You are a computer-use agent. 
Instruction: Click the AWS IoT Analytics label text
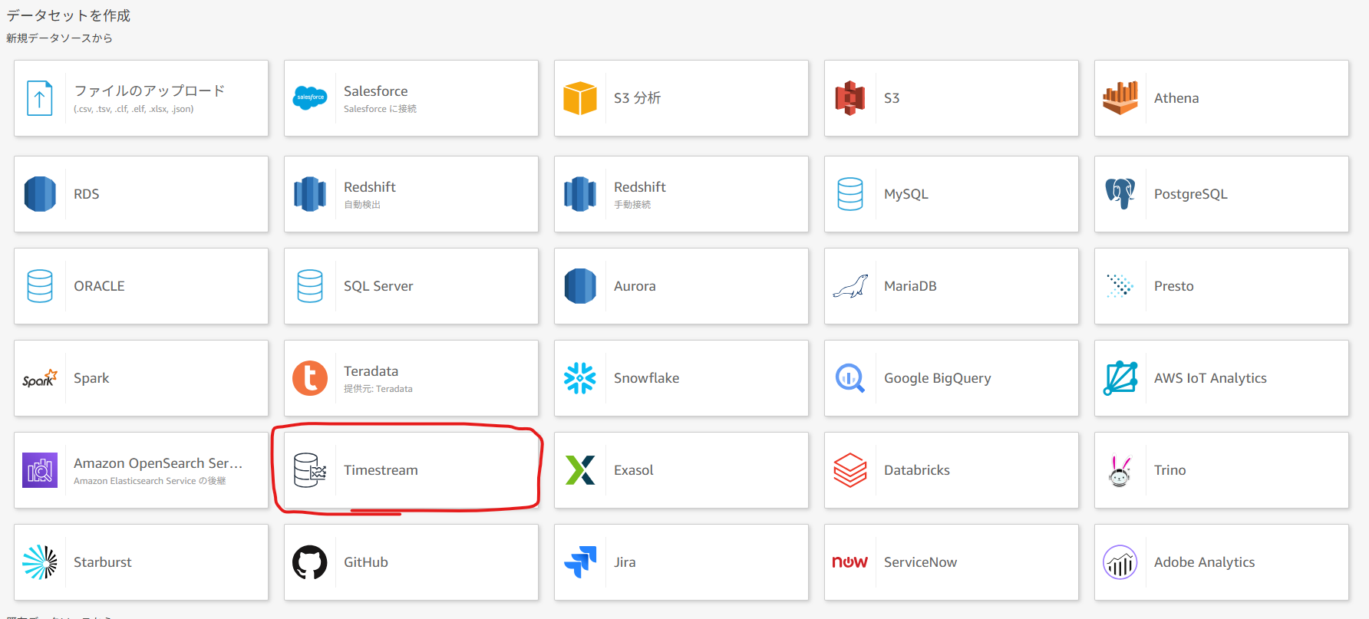(x=1210, y=378)
